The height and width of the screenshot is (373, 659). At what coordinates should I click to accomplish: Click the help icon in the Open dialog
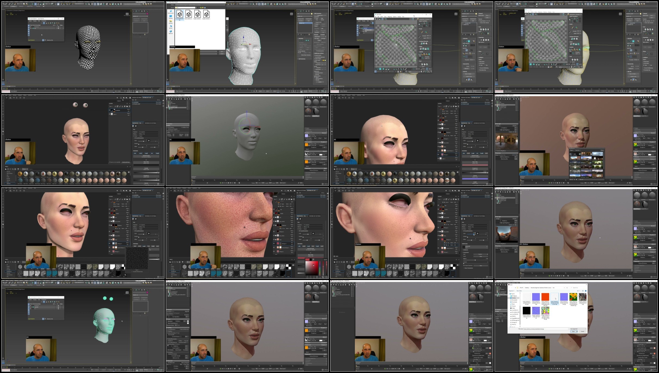coord(586,291)
